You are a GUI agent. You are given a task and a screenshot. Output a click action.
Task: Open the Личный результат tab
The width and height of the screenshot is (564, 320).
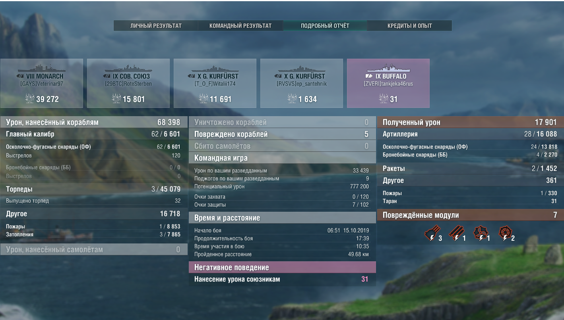(156, 26)
